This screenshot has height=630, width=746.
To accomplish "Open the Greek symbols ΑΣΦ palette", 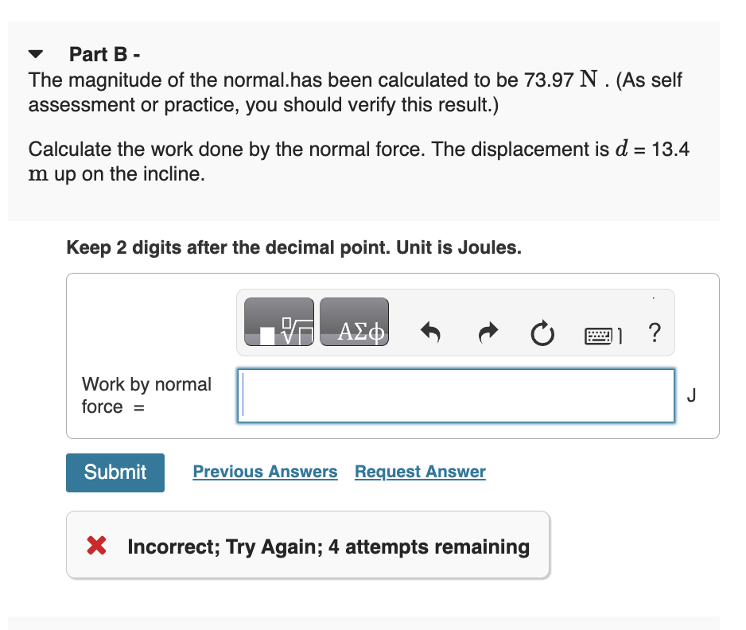I will click(x=355, y=322).
